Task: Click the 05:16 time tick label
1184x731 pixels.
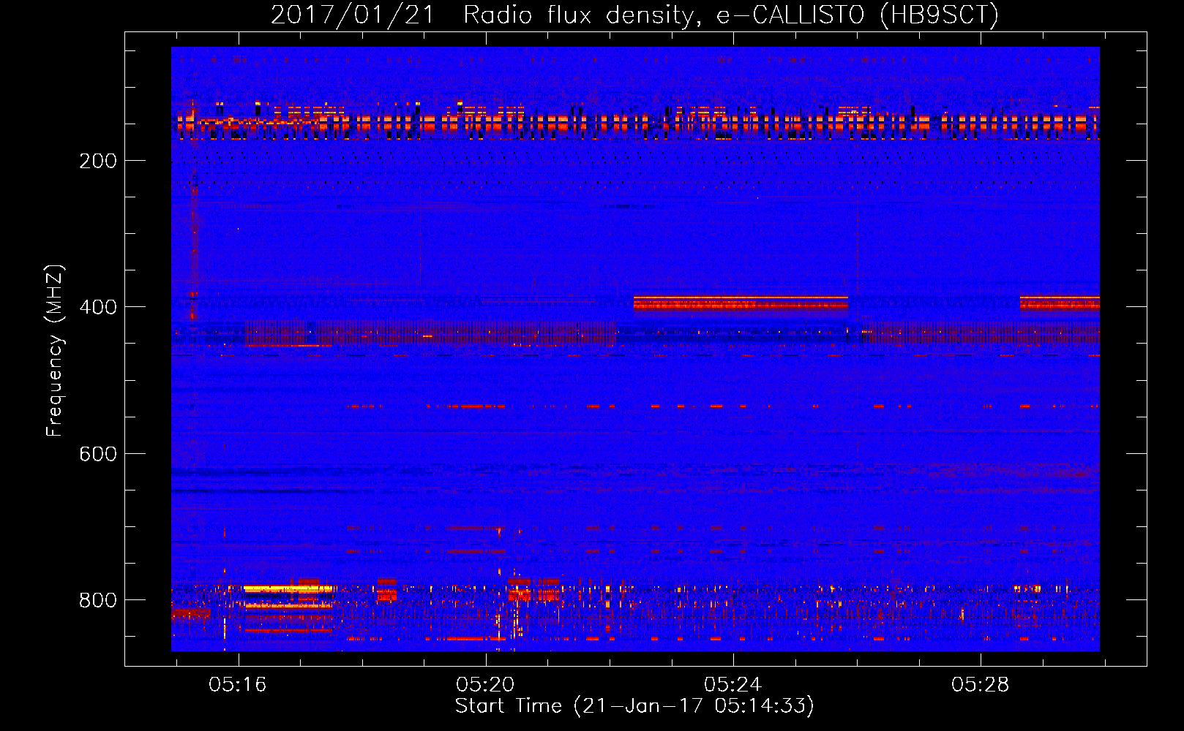Action: [238, 685]
